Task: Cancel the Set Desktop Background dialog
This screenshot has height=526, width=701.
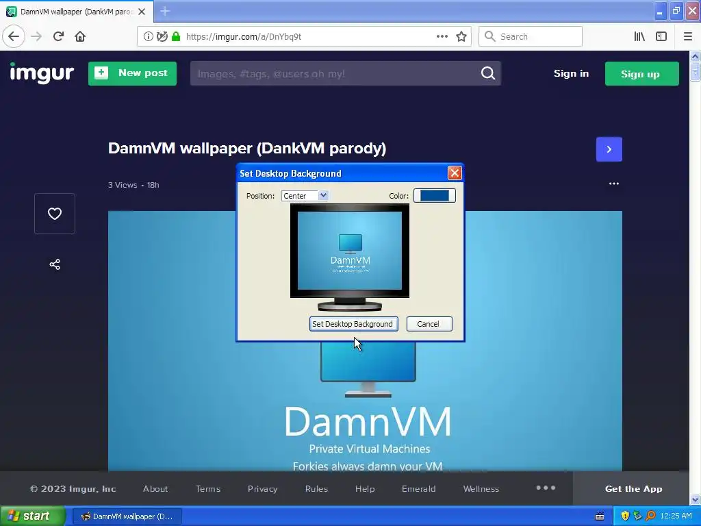Action: tap(429, 324)
